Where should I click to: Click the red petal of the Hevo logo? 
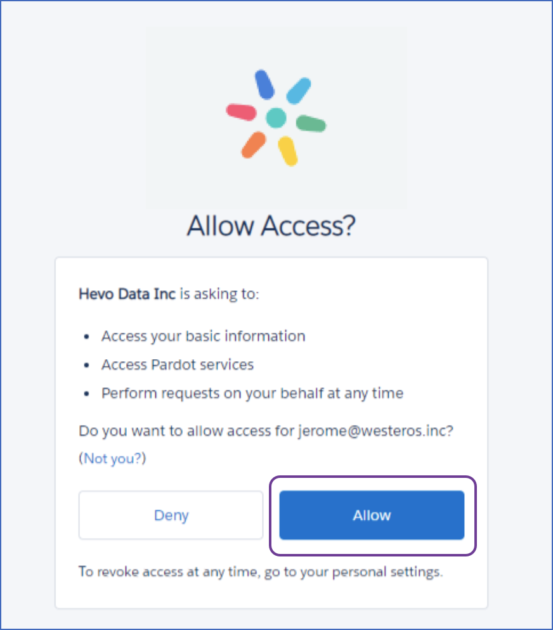coord(242,110)
